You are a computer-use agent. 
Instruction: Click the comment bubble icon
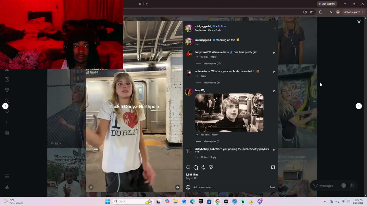coord(196,168)
